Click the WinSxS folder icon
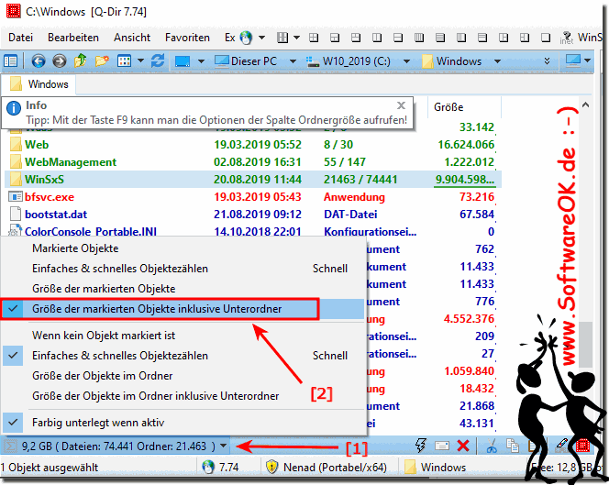 pos(16,179)
